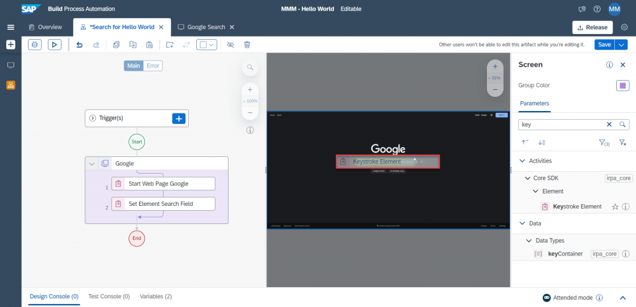Show info for keyContainer data type
Viewport: 636px width, 307px height.
625,254
